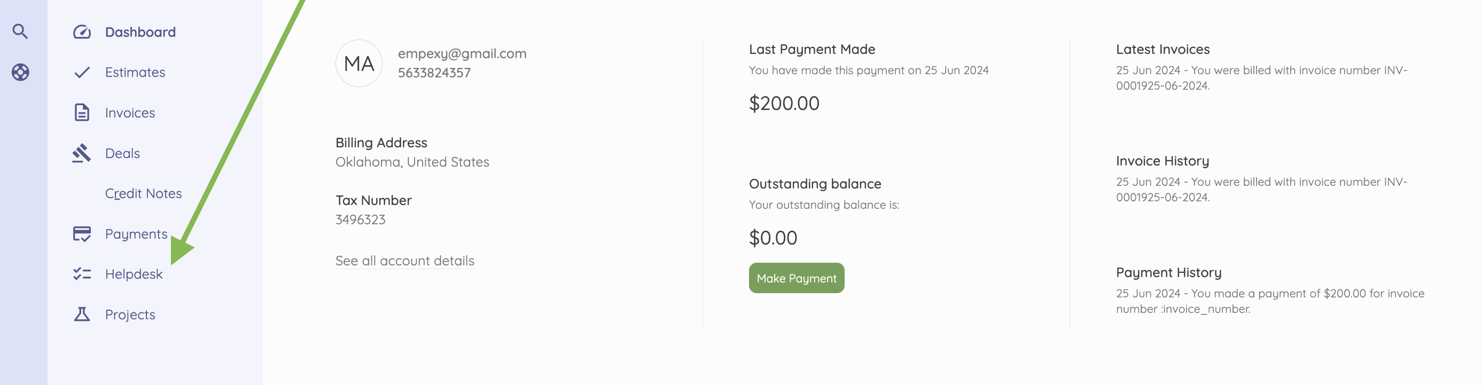The width and height of the screenshot is (1482, 385).
Task: Click the Projects flask icon
Action: pyautogui.click(x=82, y=315)
